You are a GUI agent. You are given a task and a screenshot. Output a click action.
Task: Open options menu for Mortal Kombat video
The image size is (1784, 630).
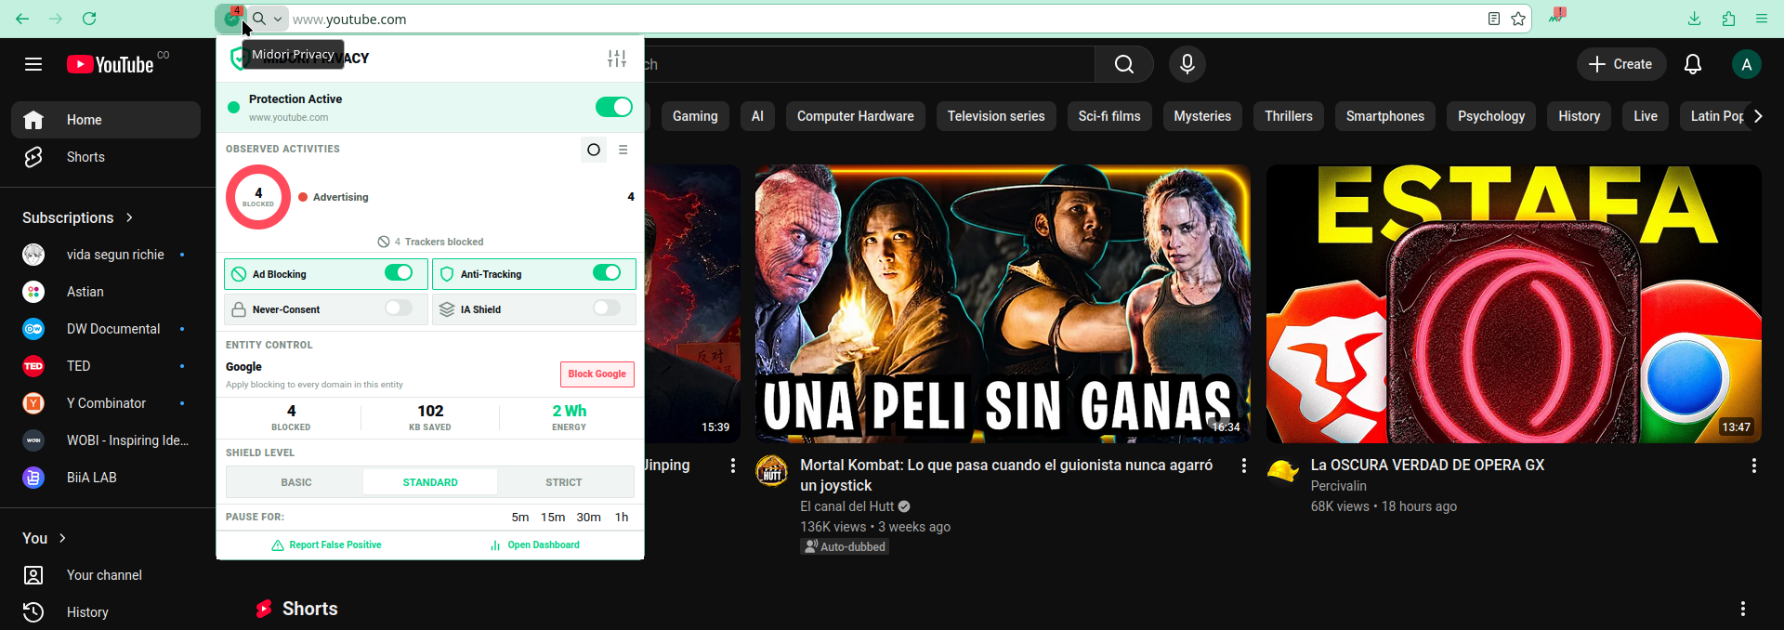1243,466
